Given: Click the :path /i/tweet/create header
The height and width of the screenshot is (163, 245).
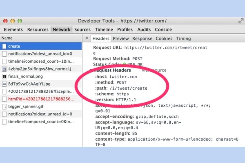Looking at the screenshot, I should click(121, 88).
